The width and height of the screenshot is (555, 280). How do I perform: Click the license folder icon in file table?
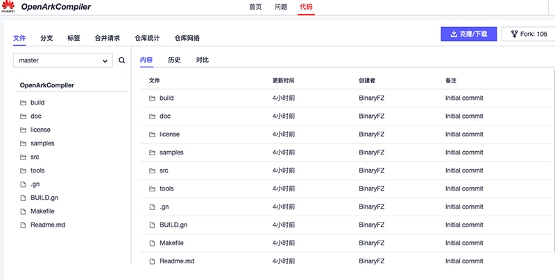pyautogui.click(x=152, y=134)
